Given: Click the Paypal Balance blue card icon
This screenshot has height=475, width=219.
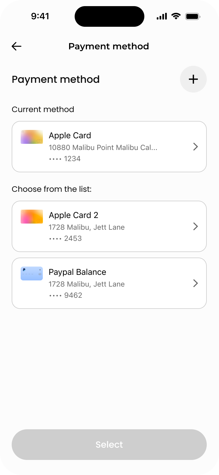Looking at the screenshot, I should pyautogui.click(x=32, y=273).
